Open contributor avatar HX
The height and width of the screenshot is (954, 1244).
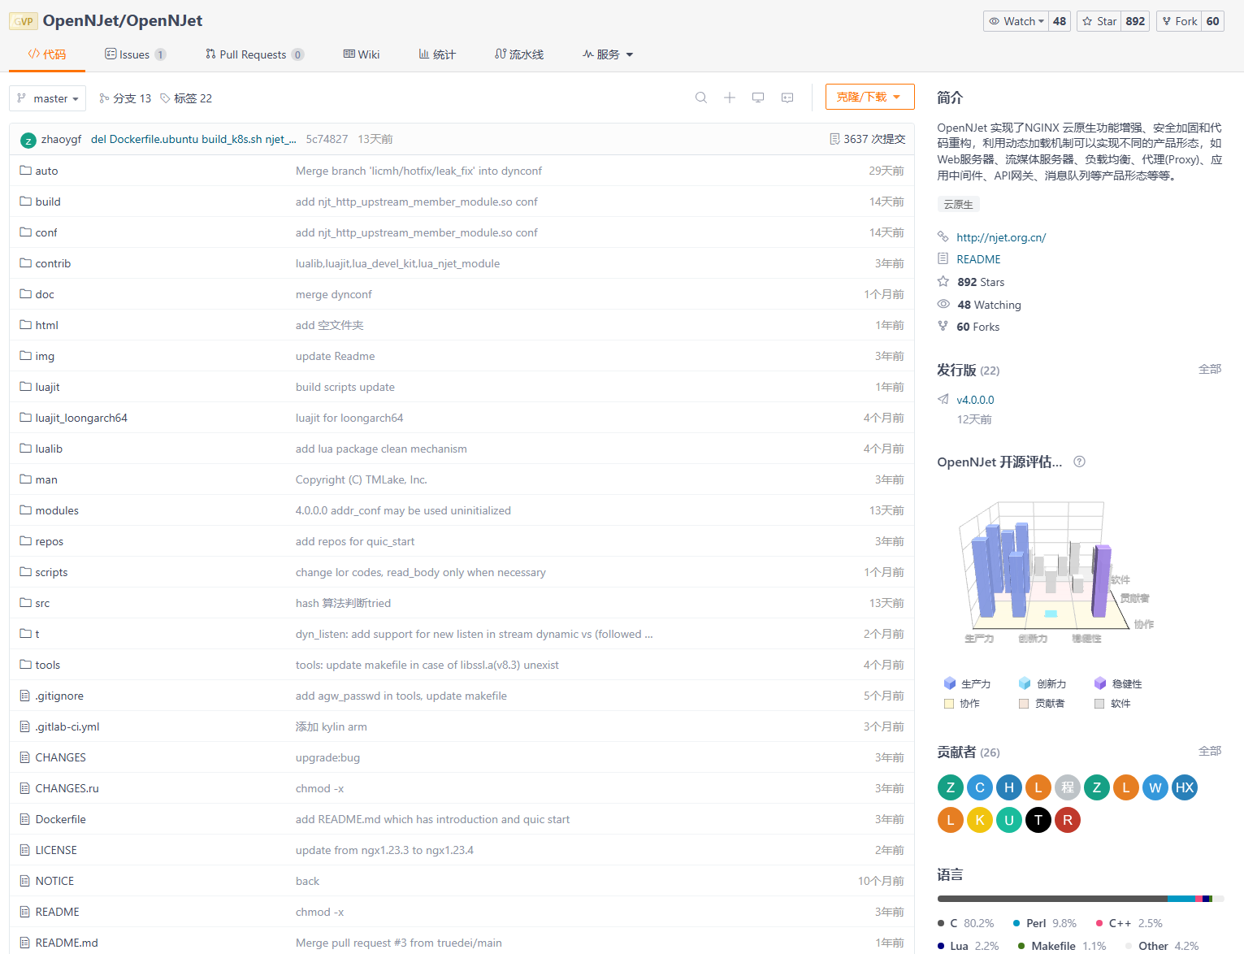(x=1185, y=787)
